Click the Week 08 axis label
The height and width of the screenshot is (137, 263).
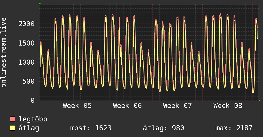click(x=228, y=106)
